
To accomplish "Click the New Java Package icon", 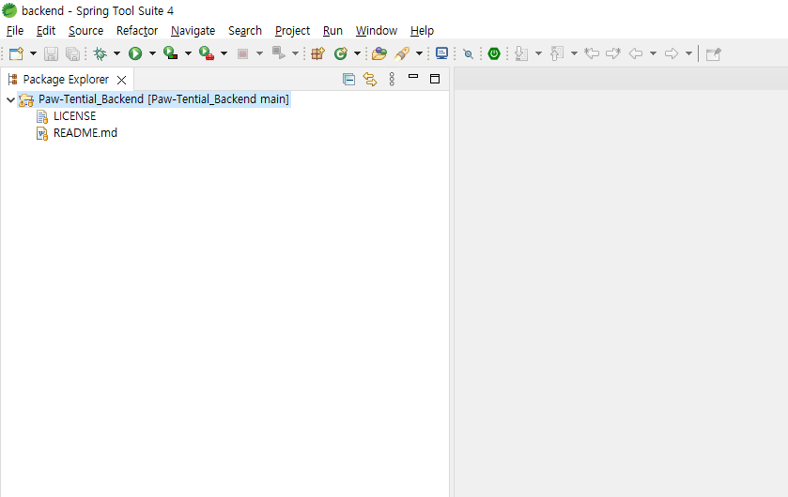I will tap(317, 53).
